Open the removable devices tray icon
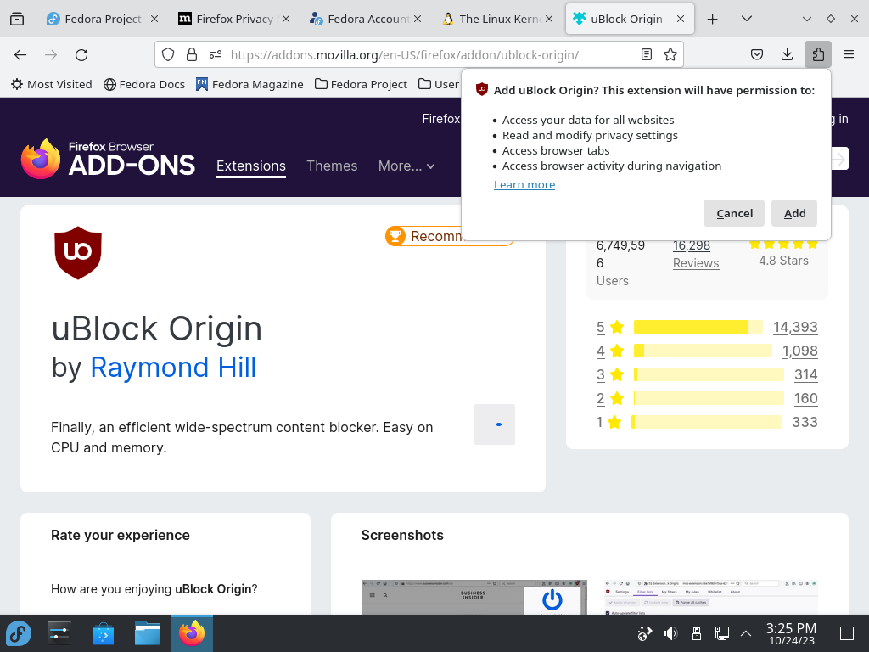This screenshot has width=869, height=652. tap(696, 633)
